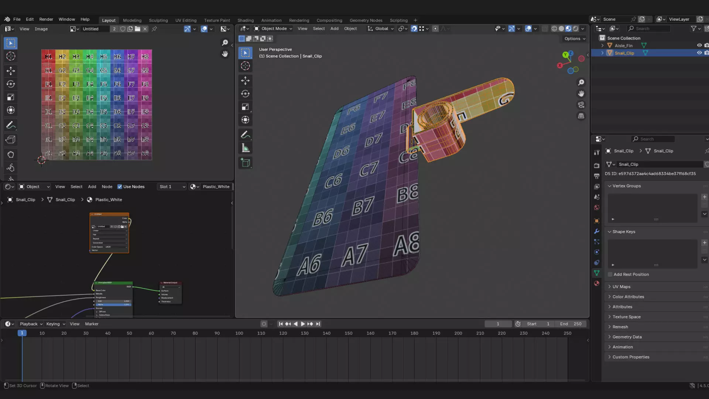Select the Add Cube tool

pyautogui.click(x=245, y=163)
